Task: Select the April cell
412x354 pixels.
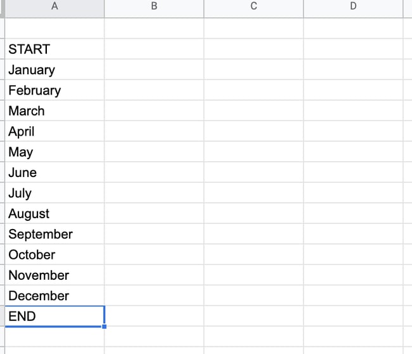Action: (54, 131)
